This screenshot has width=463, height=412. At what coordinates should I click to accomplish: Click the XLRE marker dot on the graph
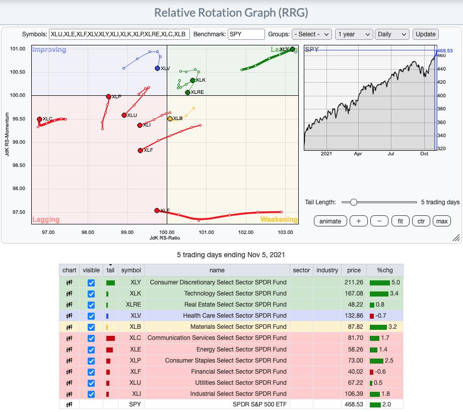tap(187, 92)
